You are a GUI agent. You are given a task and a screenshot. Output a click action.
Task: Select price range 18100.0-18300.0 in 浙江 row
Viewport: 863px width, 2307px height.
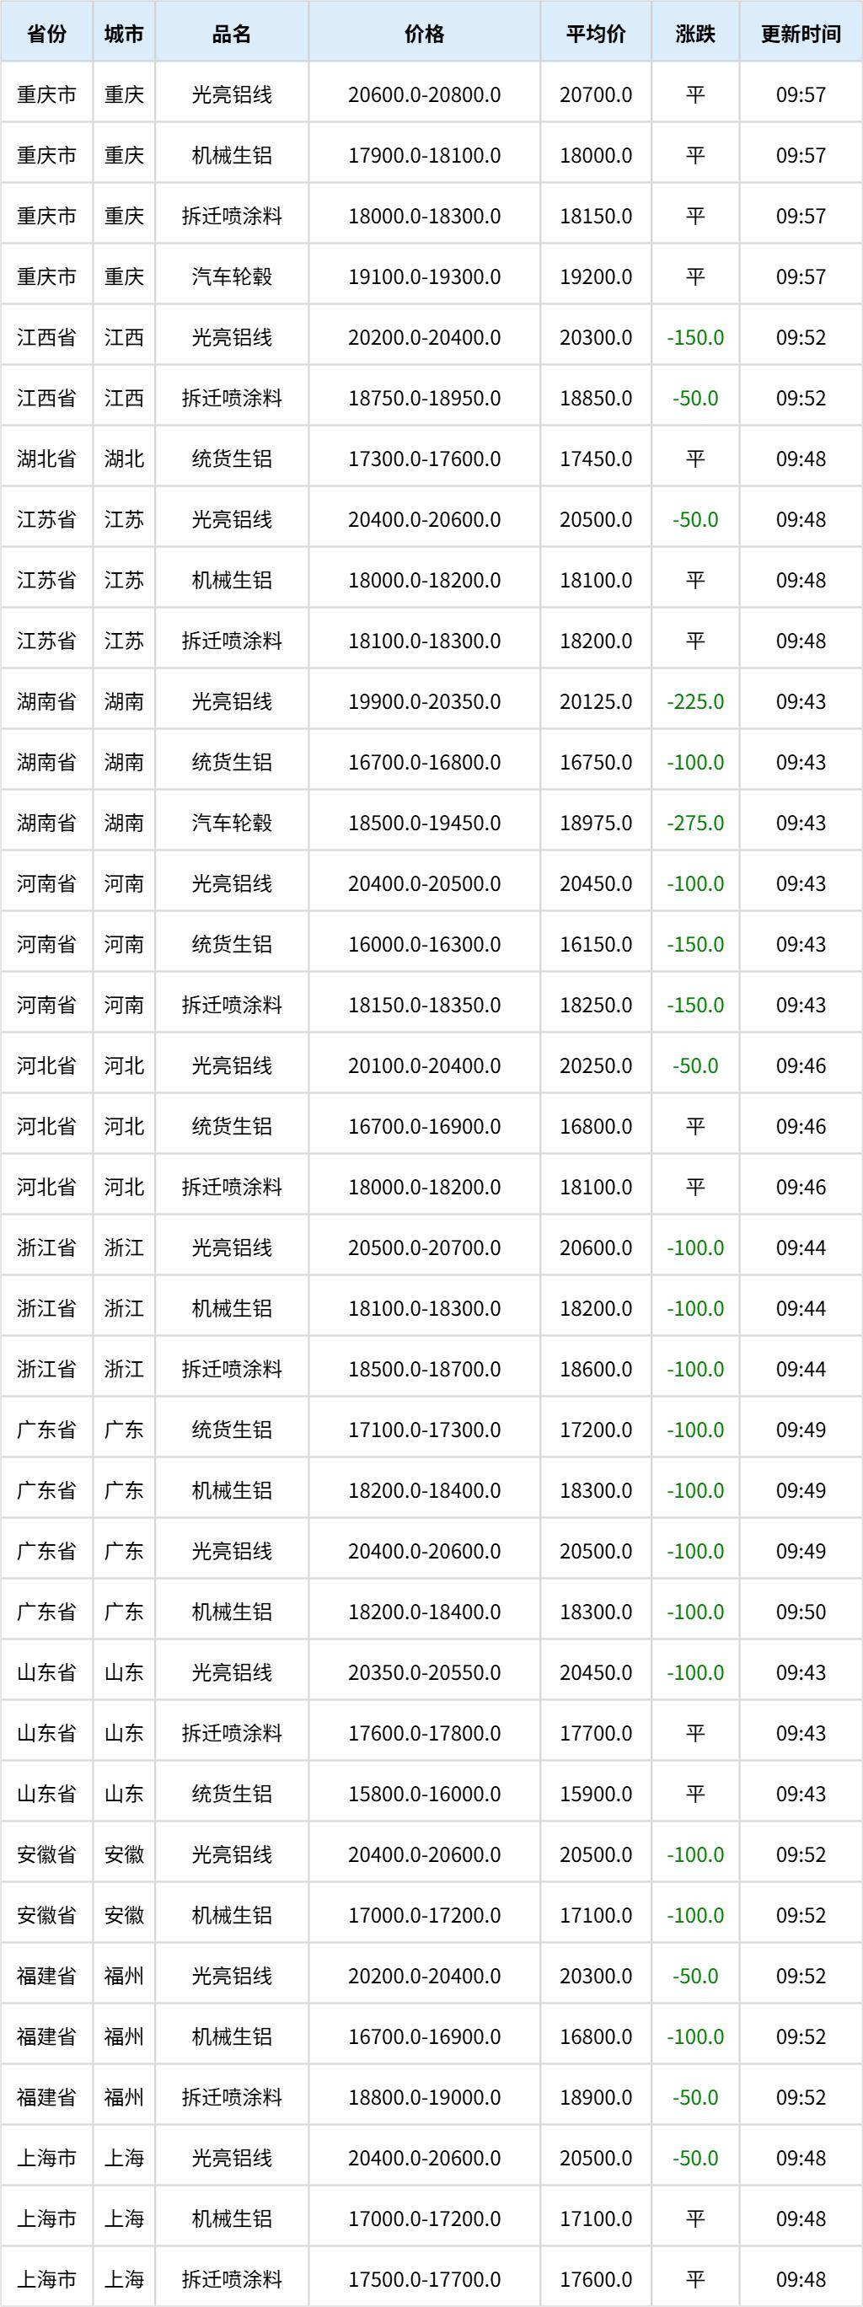pyautogui.click(x=425, y=1308)
